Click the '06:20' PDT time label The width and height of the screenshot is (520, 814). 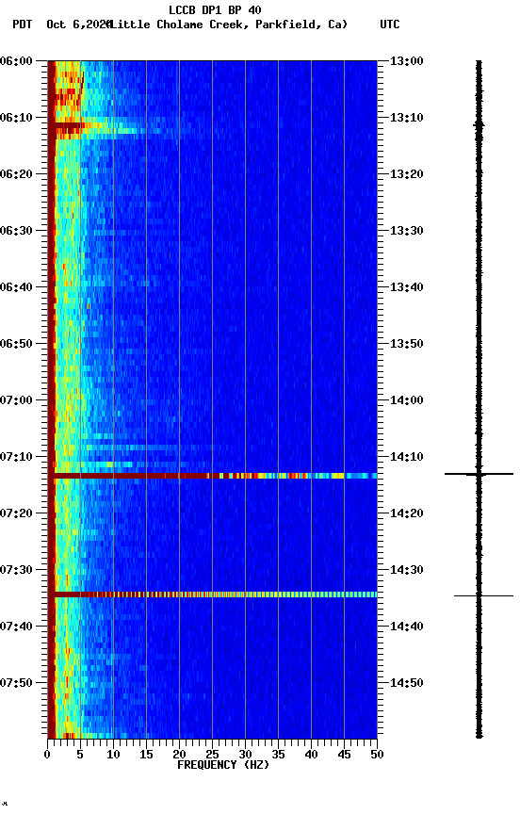click(16, 174)
